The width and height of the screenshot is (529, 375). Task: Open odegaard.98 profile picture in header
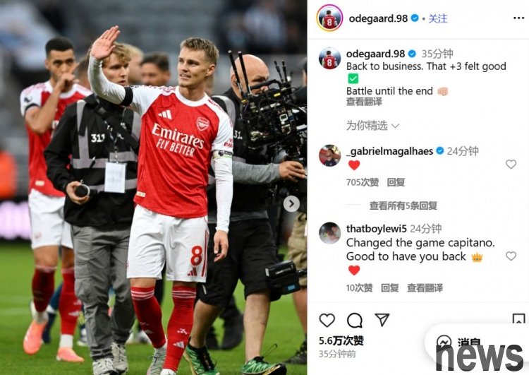329,18
